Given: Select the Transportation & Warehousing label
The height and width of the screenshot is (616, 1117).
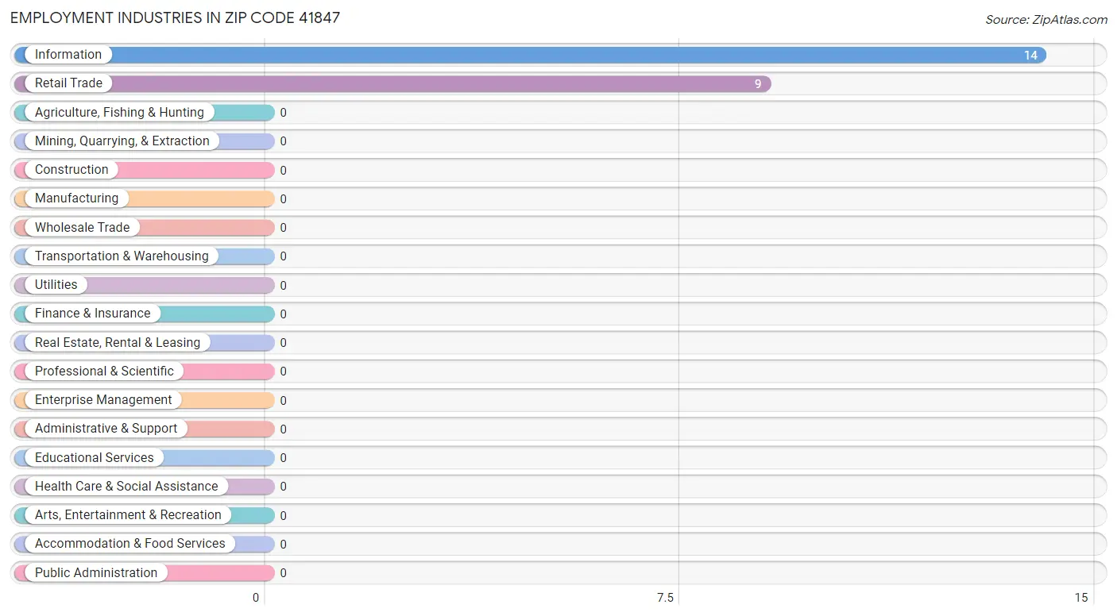Looking at the screenshot, I should (122, 256).
